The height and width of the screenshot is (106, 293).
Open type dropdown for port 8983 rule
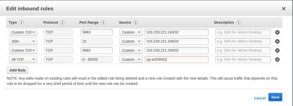click(x=23, y=50)
